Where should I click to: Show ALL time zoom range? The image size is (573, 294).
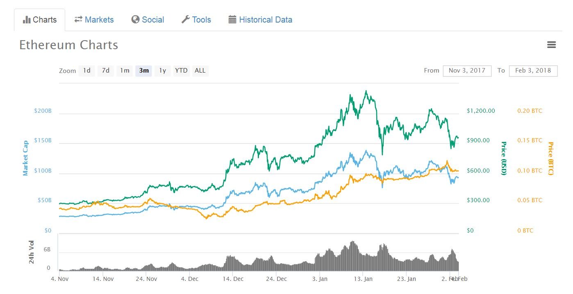point(200,71)
